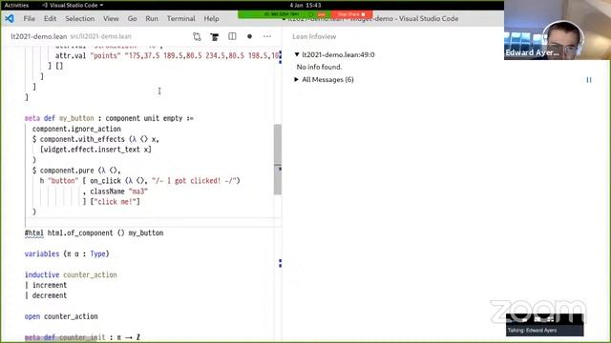Screen dimensions: 611x343
Task: Click the clock showing 4 Jan 15:43
Action: [x=305, y=5]
